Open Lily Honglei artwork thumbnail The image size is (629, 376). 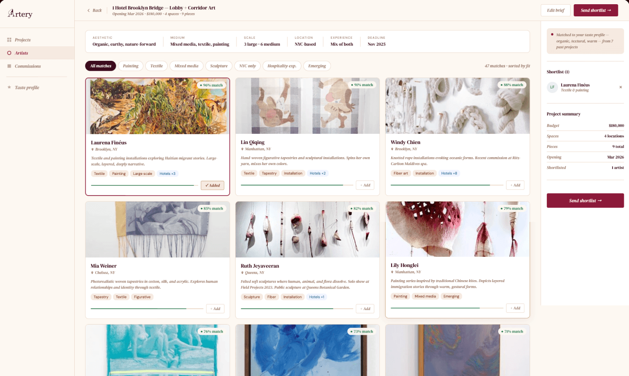pos(457,229)
